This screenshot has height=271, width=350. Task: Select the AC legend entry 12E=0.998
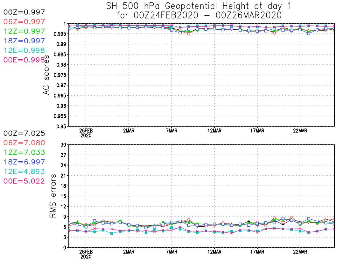(x=24, y=50)
